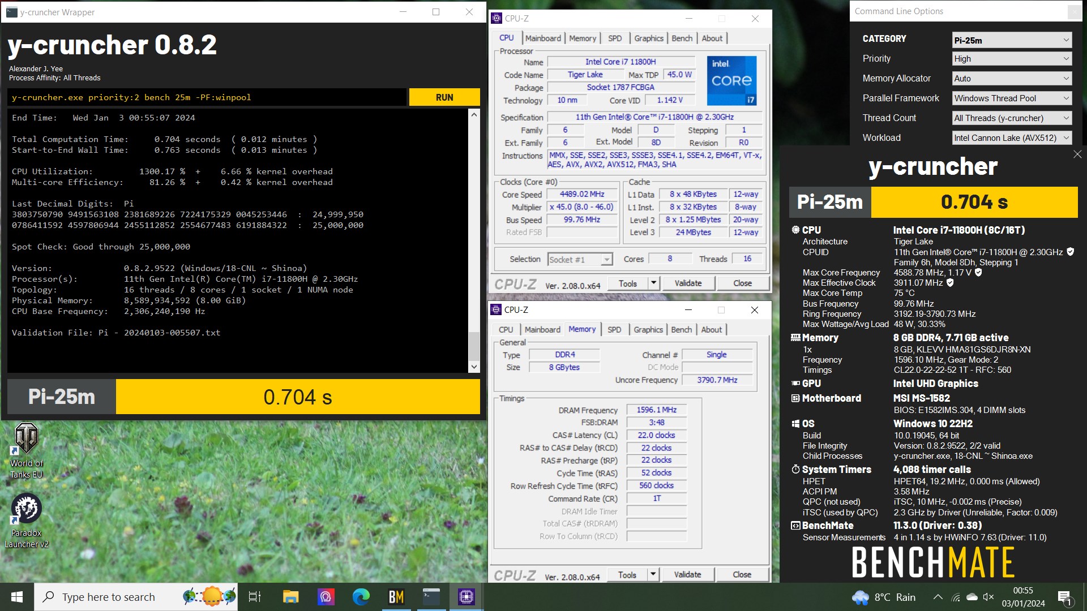Click scroll-down arrow in y-cruncher output
The height and width of the screenshot is (611, 1087).
(x=474, y=367)
